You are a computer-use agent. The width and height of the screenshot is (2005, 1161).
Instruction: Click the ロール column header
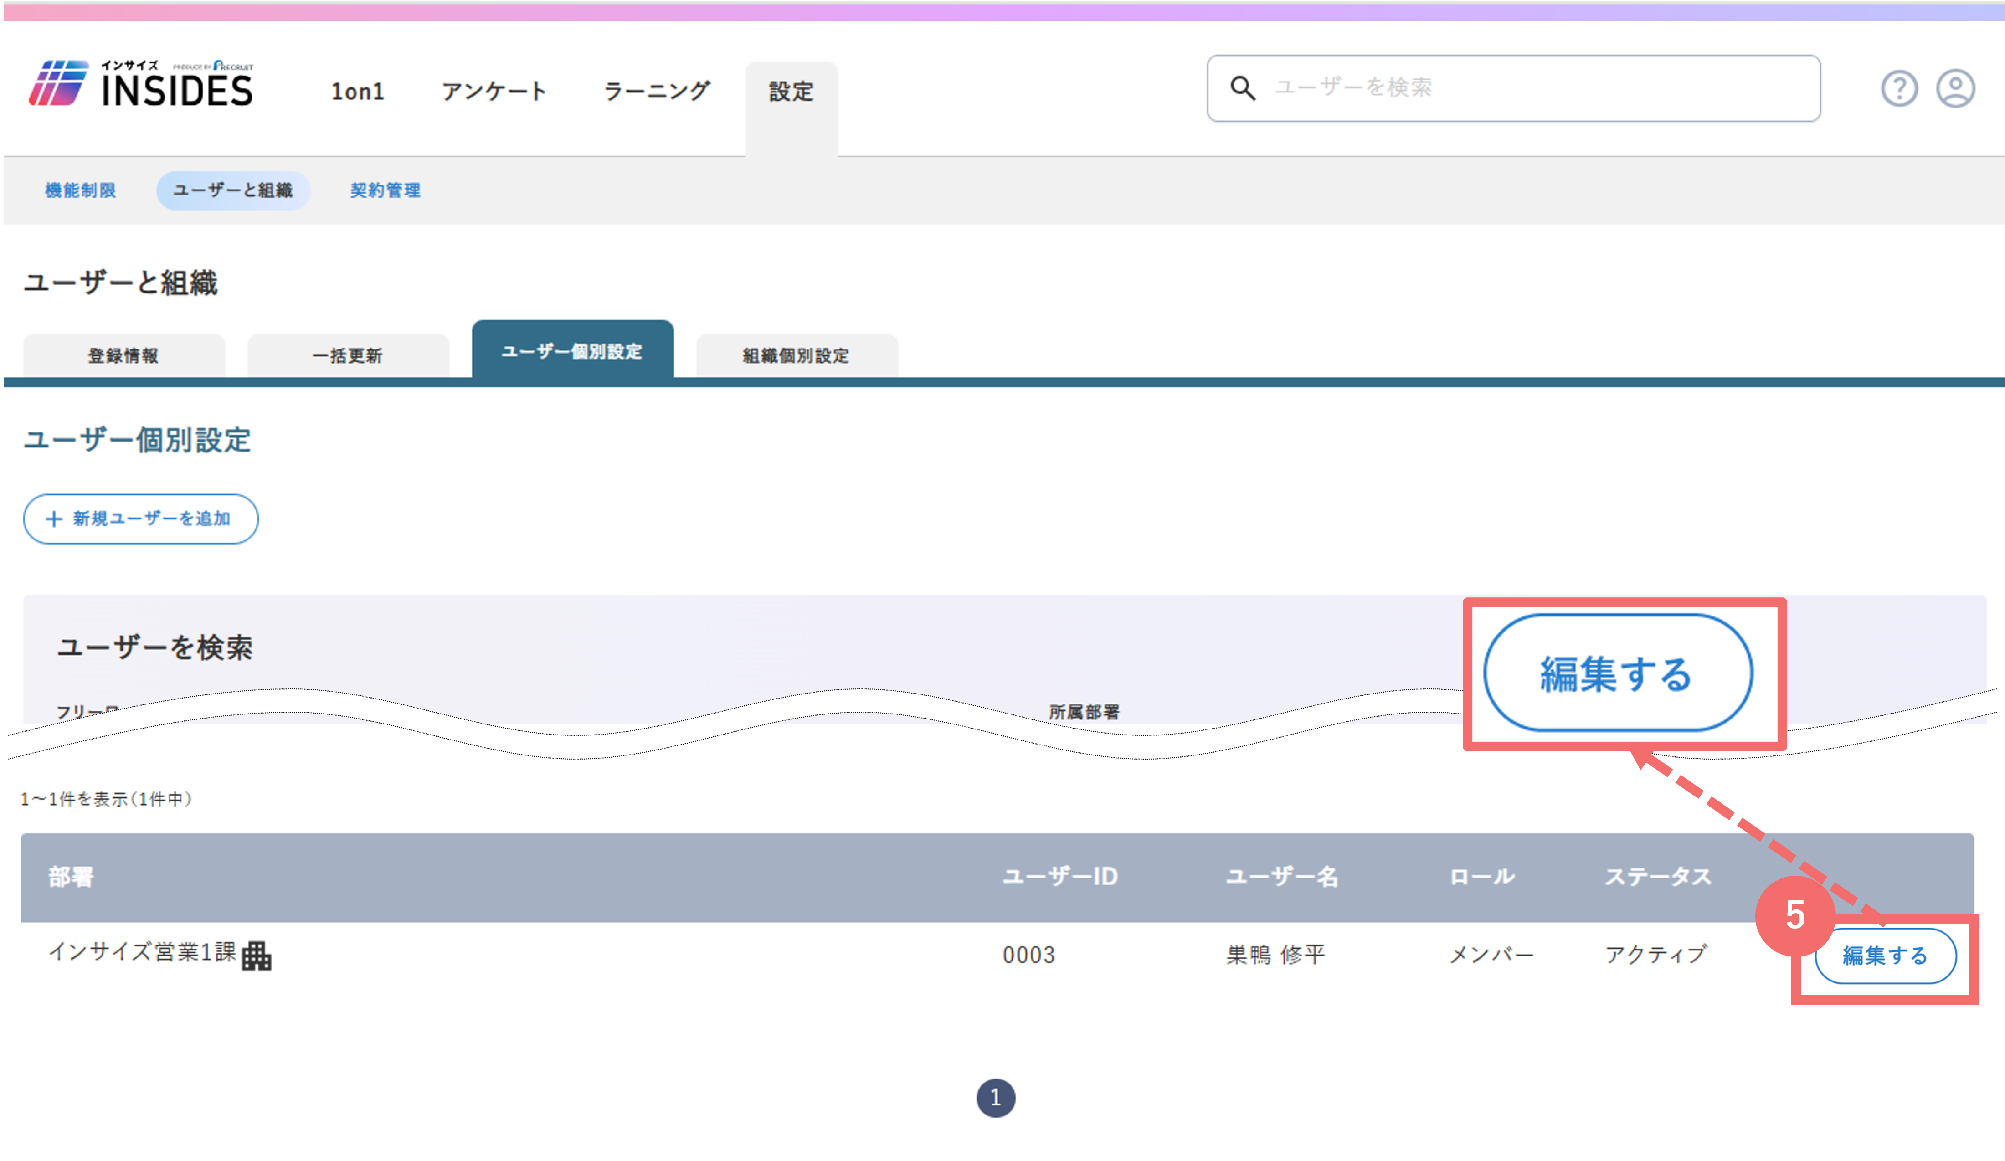[x=1481, y=877]
